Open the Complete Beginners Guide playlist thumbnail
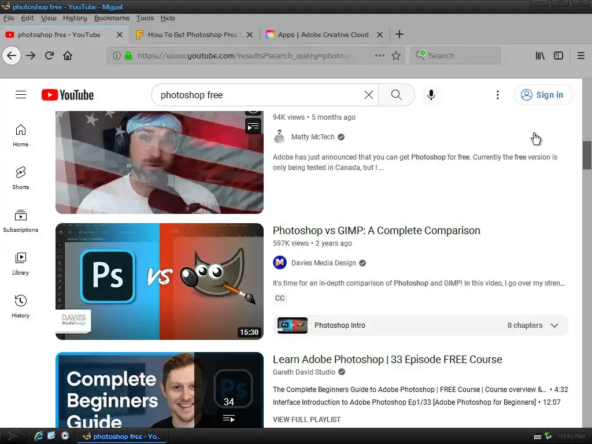The image size is (592, 444). coord(160,390)
